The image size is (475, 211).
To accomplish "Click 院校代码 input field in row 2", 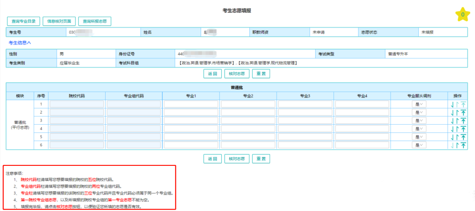I will tap(77, 113).
